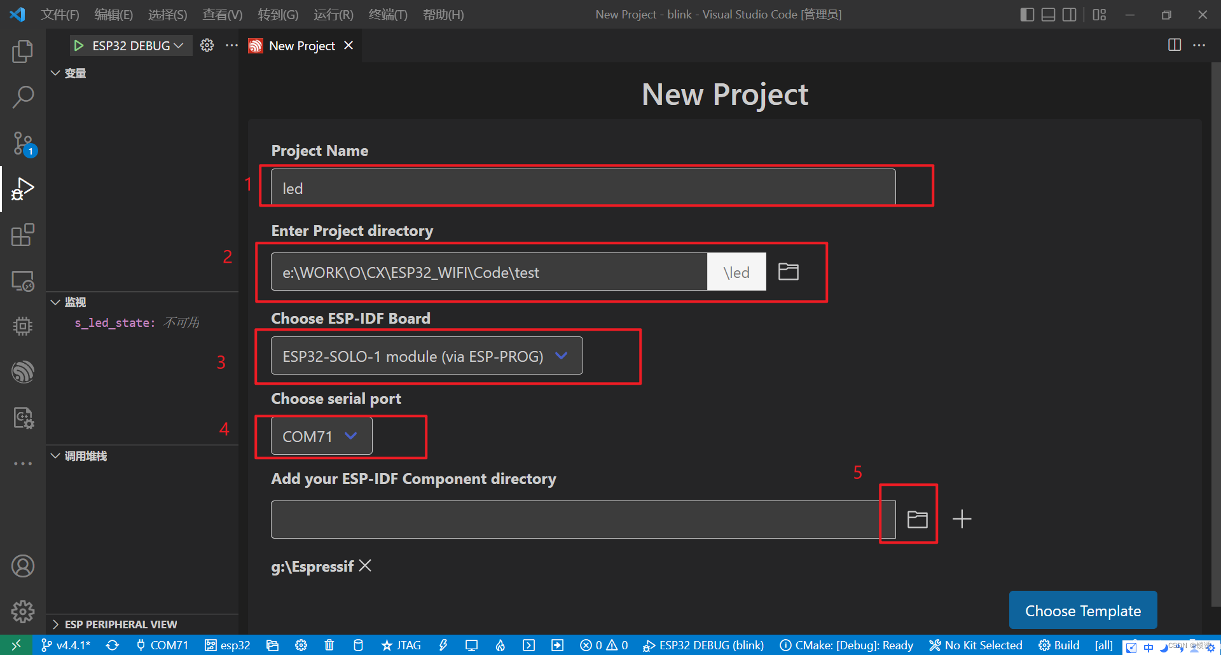The height and width of the screenshot is (655, 1221).
Task: Open ESP-IDF terminal icon in status bar
Action: (x=528, y=645)
